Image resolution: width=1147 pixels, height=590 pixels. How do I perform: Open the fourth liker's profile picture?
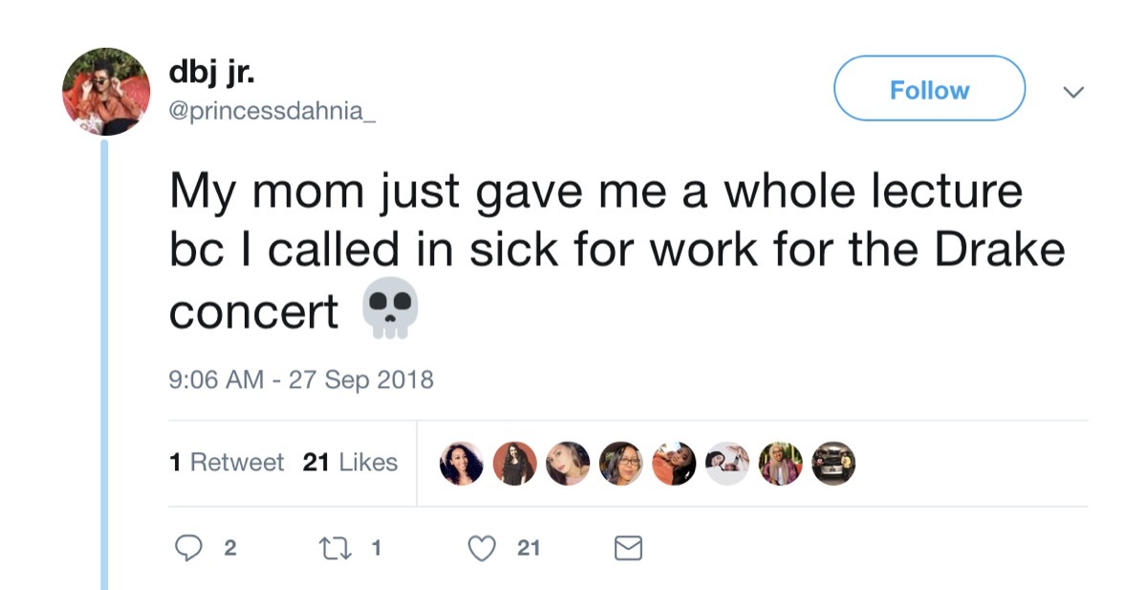pyautogui.click(x=620, y=464)
